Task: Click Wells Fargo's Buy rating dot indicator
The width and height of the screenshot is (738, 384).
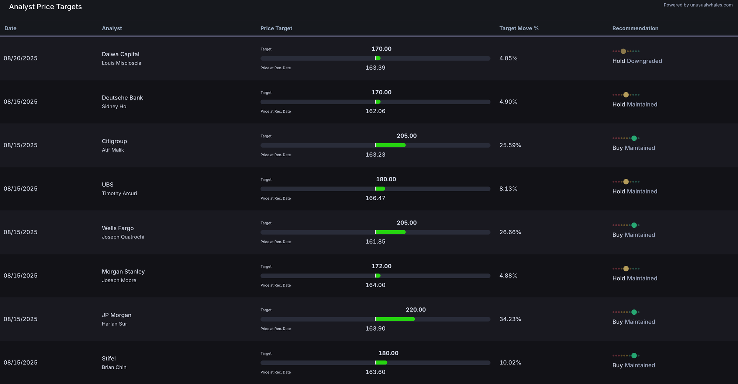Action: pos(626,225)
